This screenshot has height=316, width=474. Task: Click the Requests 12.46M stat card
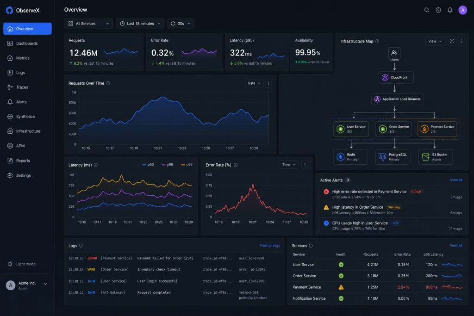tap(104, 52)
